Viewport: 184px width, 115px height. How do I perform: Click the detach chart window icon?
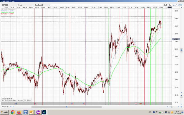pos(181,5)
